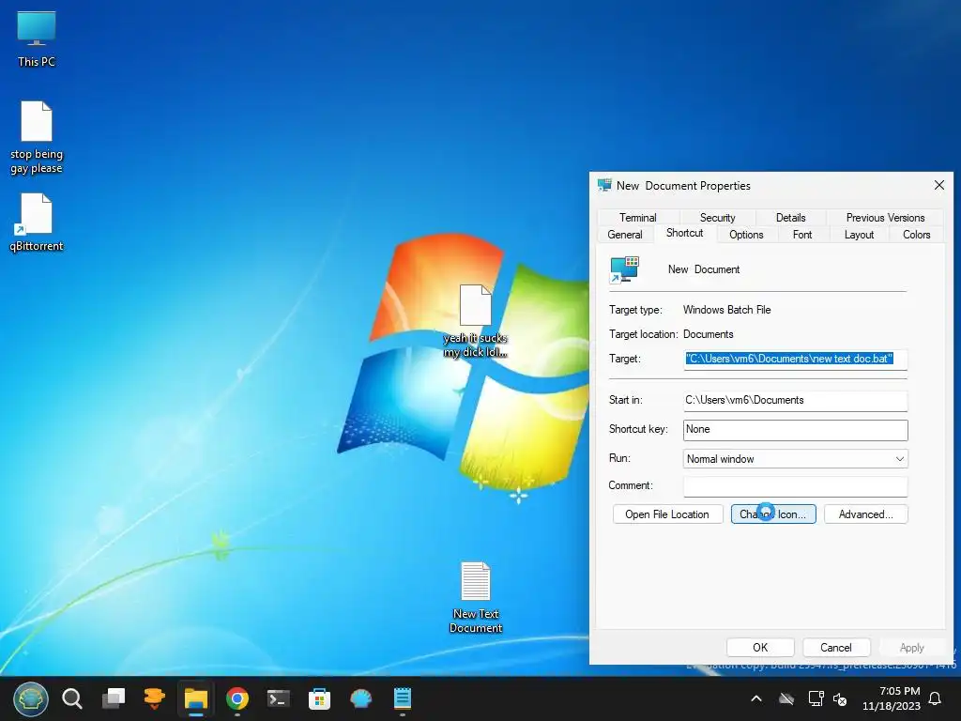This screenshot has height=721, width=961.
Task: Open taskbar Search magnifier
Action: point(72,698)
